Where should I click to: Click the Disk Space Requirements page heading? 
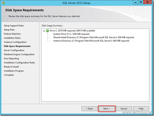24,10
